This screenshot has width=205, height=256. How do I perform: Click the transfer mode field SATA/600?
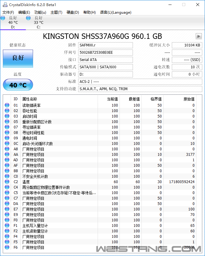pos(106,67)
